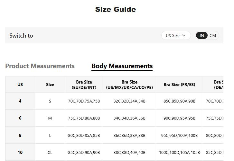Click the Bra Size (US/MX/UK/CA/CO/PE) header
The width and height of the screenshot is (234, 161).
[x=129, y=85]
